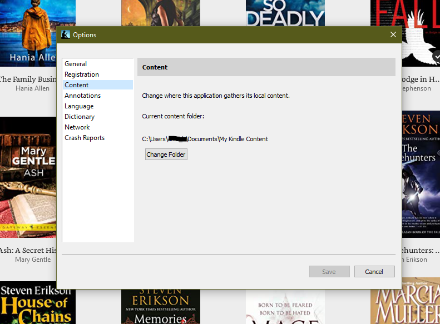Open the Registration settings page
Screen dimensions: 440x324
pyautogui.click(x=98, y=74)
